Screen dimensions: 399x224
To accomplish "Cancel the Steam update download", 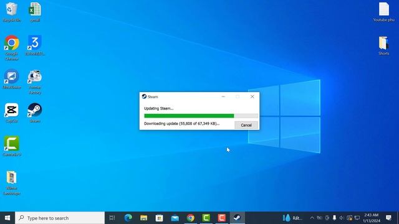I will coord(246,125).
